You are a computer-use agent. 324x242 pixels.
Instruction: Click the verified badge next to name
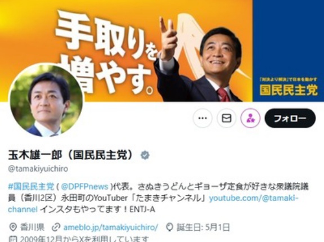(145, 155)
